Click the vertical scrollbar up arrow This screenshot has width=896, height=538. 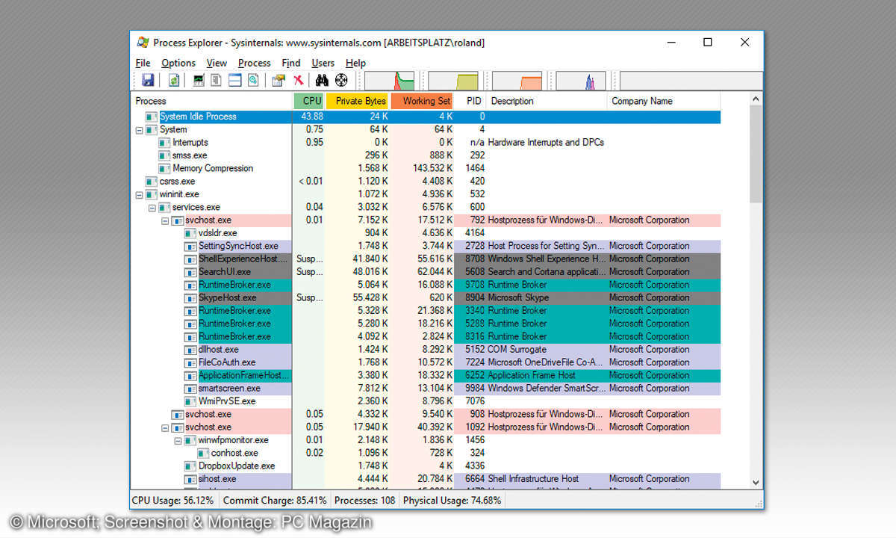coord(756,99)
